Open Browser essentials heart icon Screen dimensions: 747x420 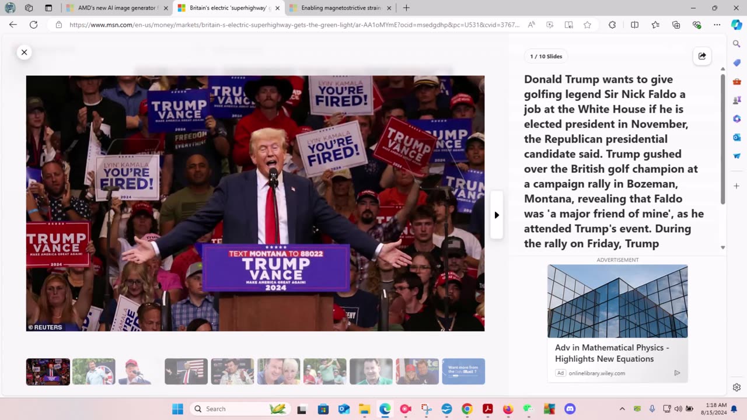(x=696, y=24)
